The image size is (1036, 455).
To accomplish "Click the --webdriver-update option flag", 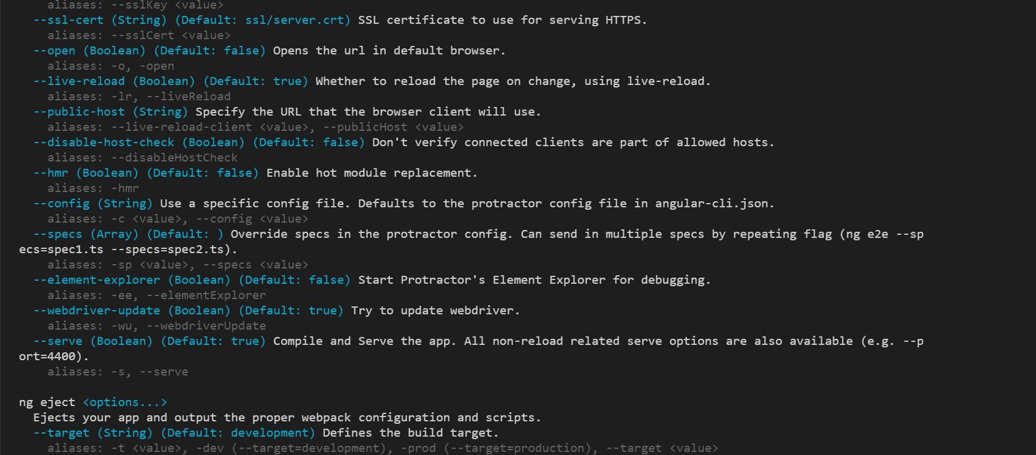I will (97, 311).
